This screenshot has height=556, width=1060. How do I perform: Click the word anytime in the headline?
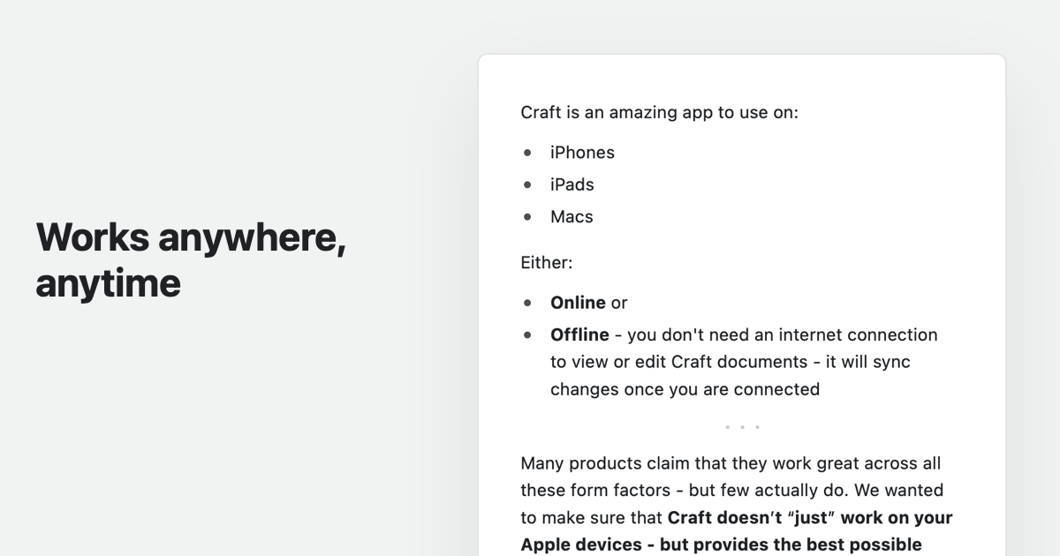108,283
